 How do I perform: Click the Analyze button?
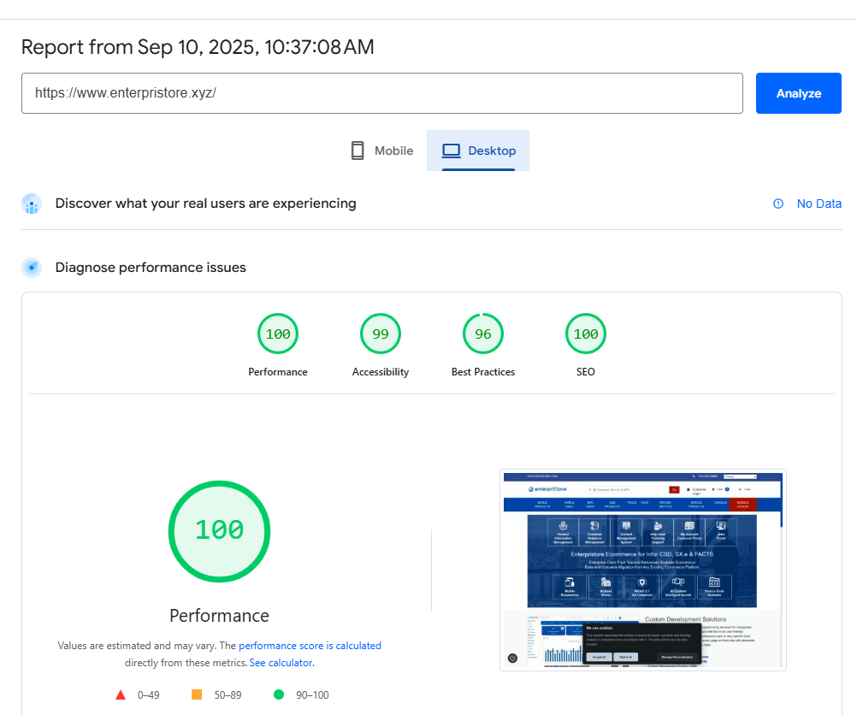point(799,93)
